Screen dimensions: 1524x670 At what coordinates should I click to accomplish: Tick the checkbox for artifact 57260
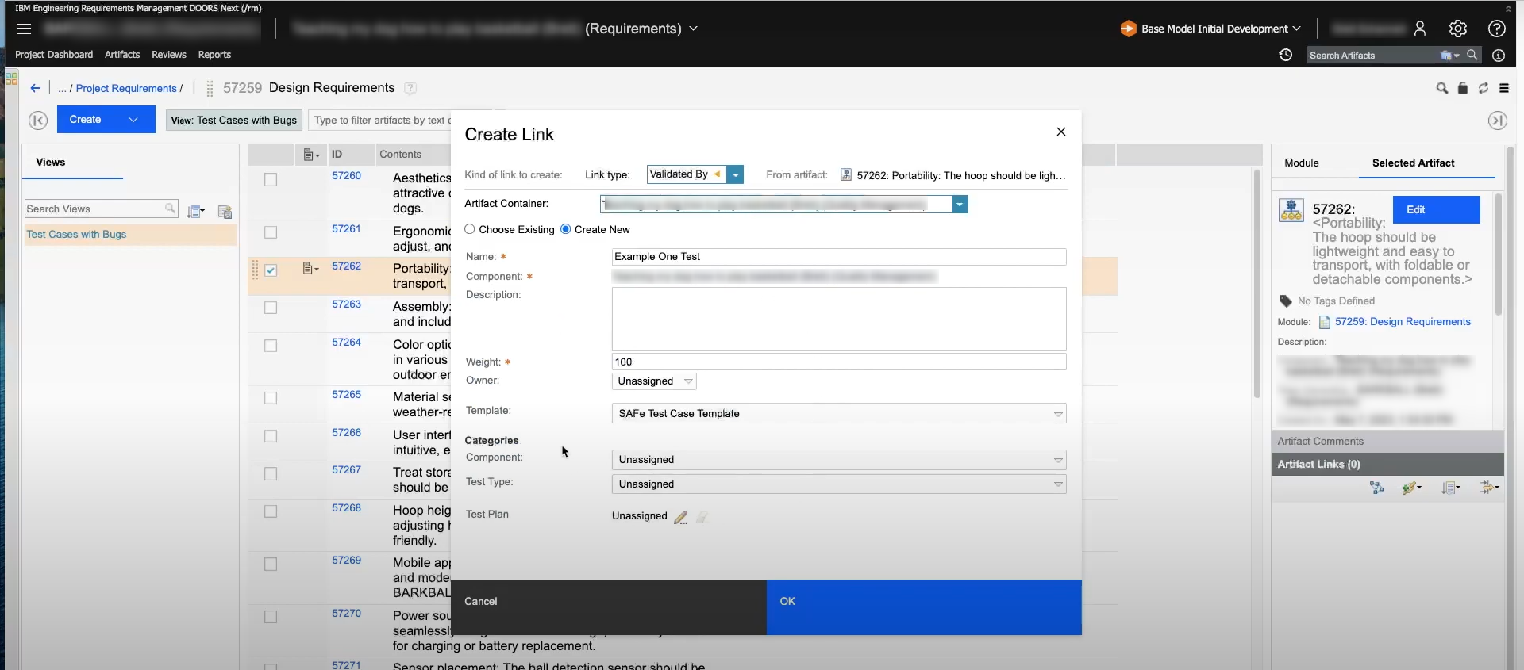pyautogui.click(x=271, y=180)
